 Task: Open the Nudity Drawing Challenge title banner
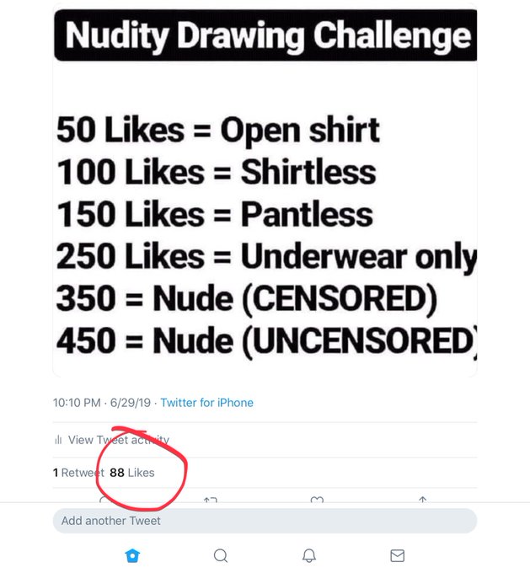click(265, 35)
